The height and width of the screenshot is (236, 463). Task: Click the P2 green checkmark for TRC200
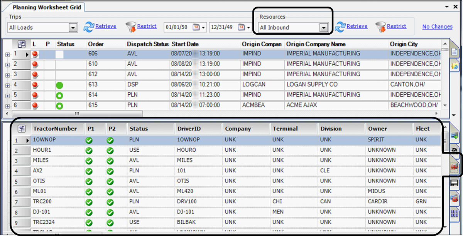click(110, 202)
